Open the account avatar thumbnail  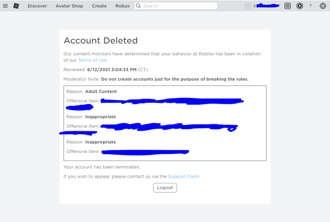coord(247,6)
